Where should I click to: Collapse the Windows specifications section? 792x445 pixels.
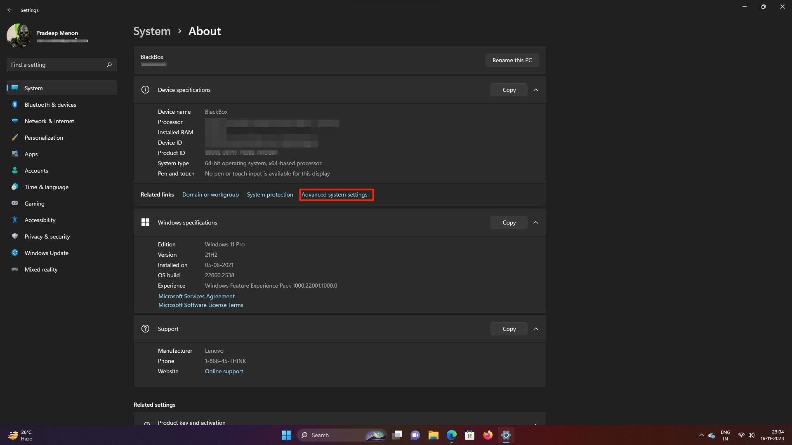536,222
